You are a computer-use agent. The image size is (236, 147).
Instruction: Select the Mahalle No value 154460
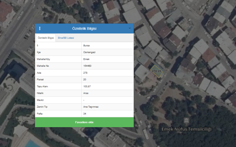click(x=87, y=66)
